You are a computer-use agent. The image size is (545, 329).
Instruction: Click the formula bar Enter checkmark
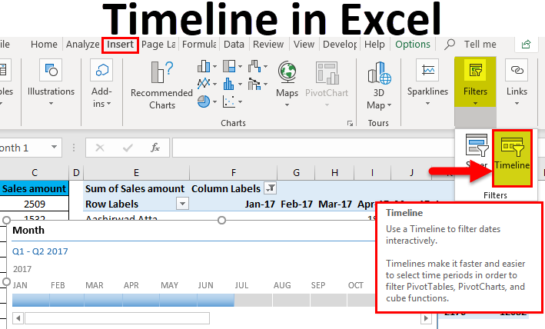[x=128, y=148]
